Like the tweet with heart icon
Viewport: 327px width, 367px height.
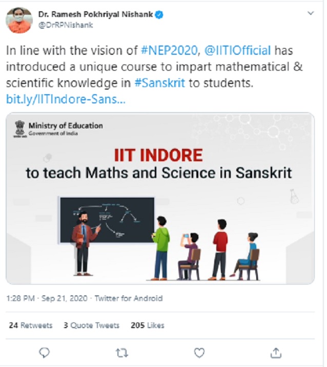[x=199, y=352]
